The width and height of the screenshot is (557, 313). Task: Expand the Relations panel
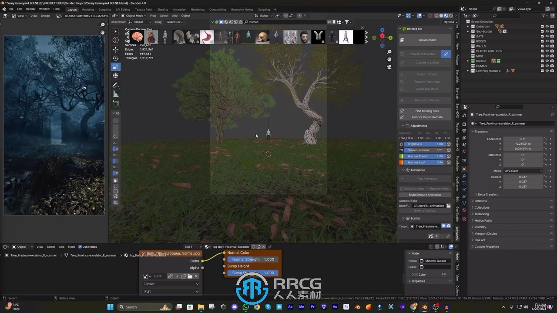click(480, 201)
